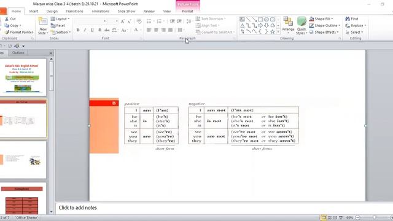Toggle text Shadow effect

[99, 30]
